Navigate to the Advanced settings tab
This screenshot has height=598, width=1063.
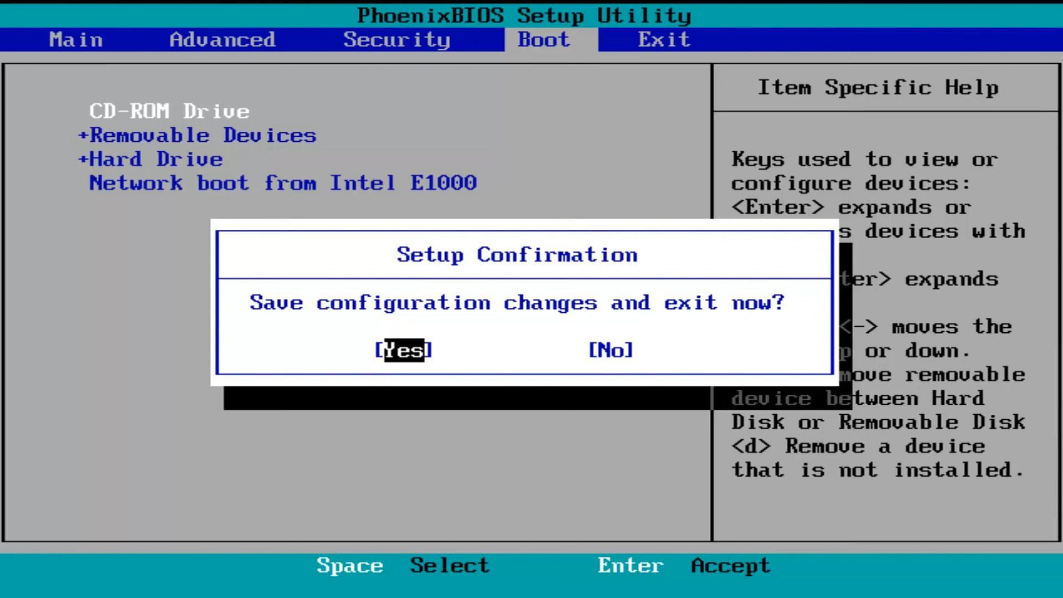pos(222,39)
